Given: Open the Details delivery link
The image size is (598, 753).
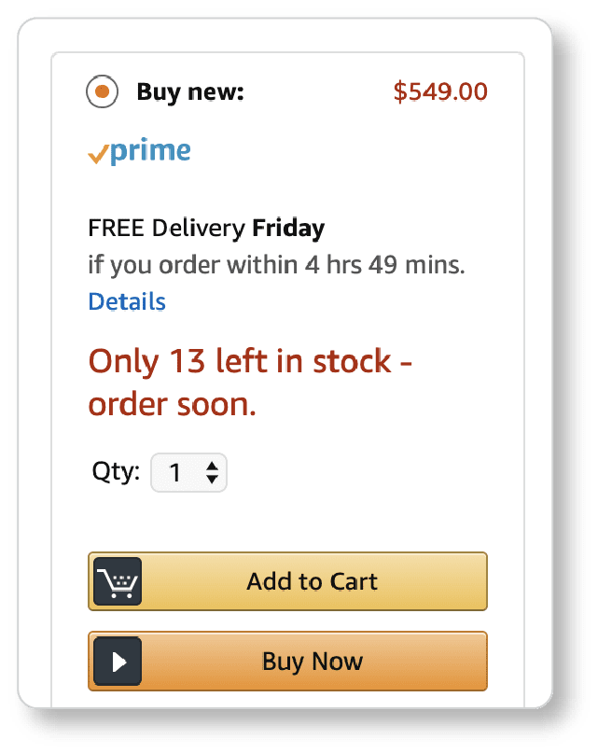Looking at the screenshot, I should (x=127, y=301).
